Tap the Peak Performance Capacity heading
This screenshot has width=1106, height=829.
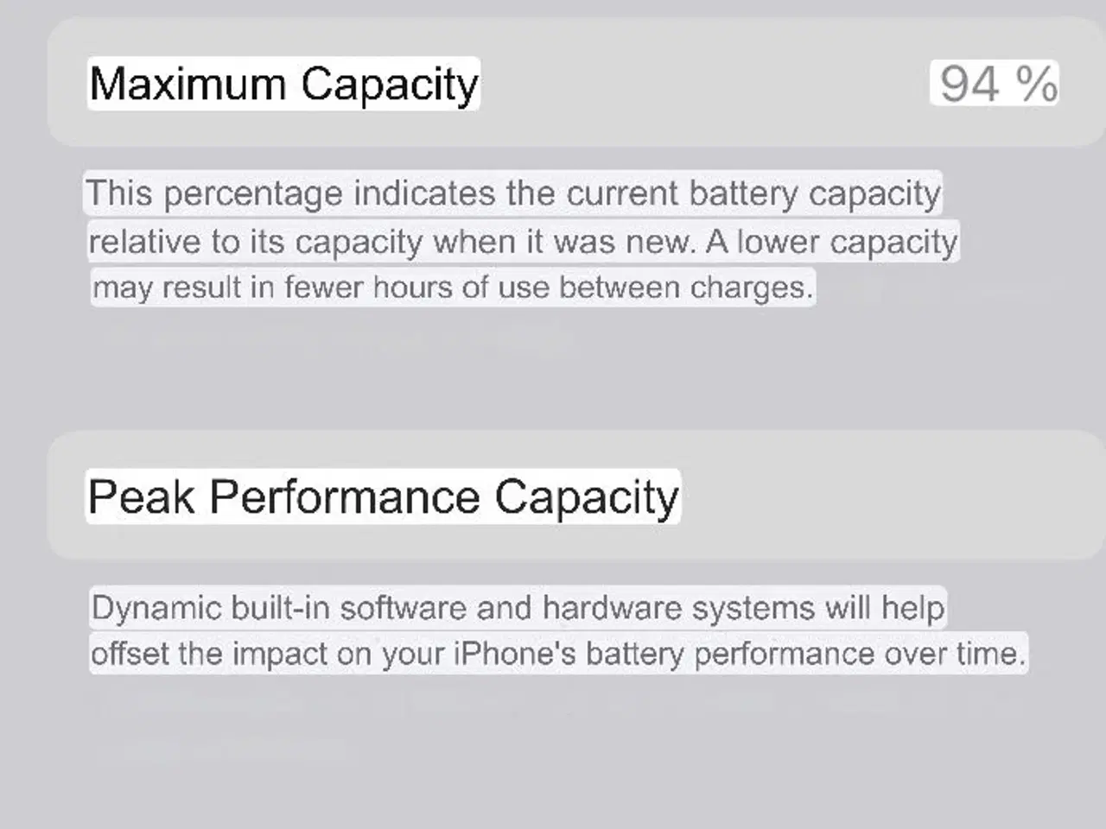(383, 497)
